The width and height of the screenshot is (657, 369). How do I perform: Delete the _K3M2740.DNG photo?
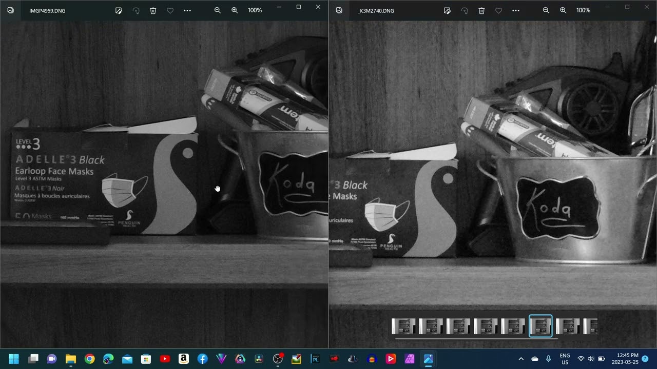coord(481,10)
